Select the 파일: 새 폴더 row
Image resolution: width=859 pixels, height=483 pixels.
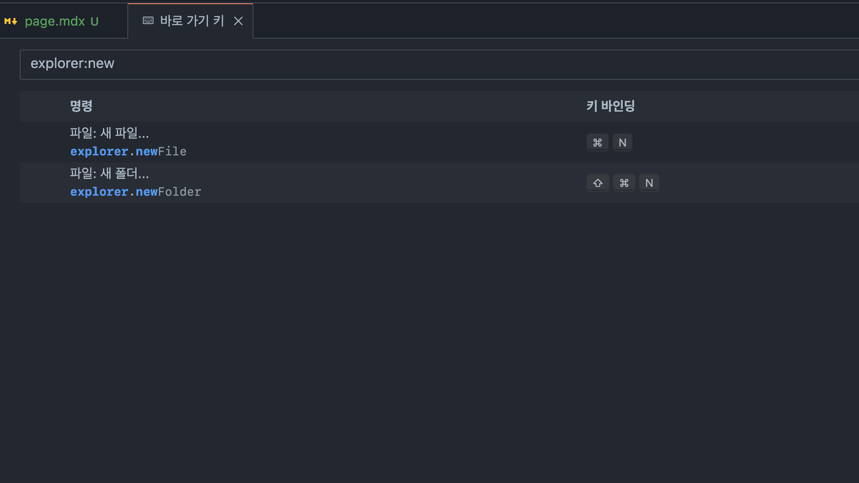pyautogui.click(x=294, y=182)
